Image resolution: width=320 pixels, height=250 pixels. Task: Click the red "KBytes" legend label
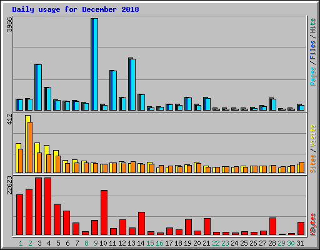tap(313, 224)
